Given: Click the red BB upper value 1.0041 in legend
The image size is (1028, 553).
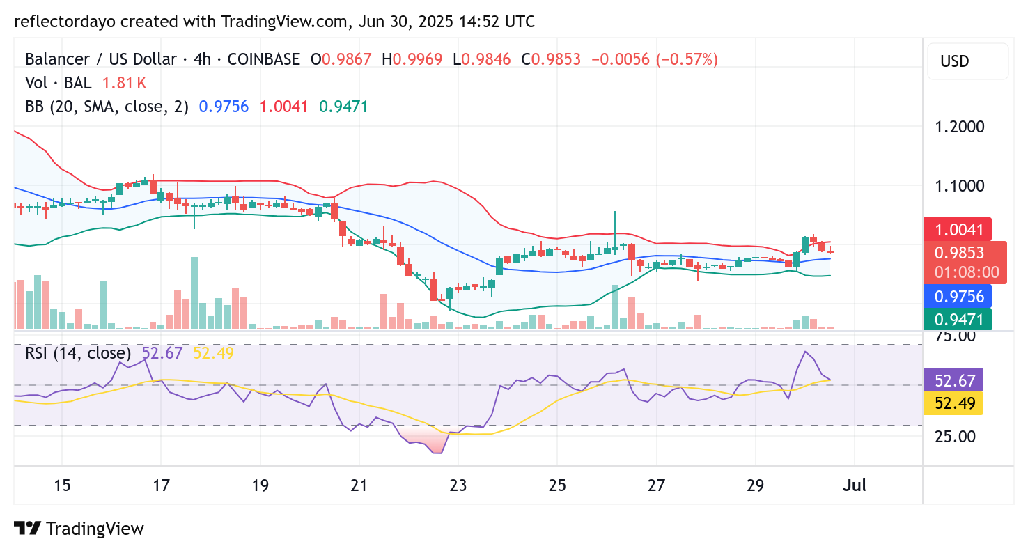Looking at the screenshot, I should [283, 107].
